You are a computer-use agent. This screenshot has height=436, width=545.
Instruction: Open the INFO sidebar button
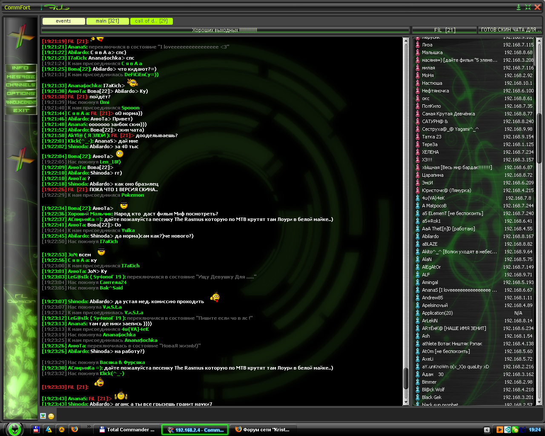(x=20, y=68)
